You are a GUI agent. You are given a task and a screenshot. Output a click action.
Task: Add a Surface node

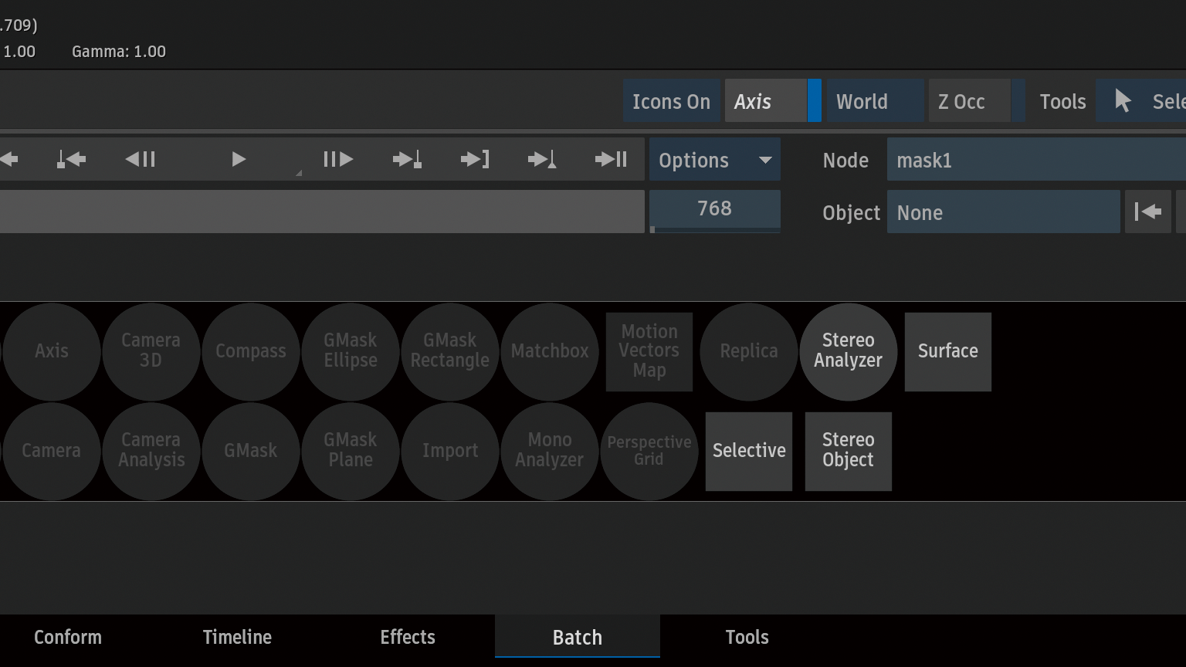click(x=947, y=351)
